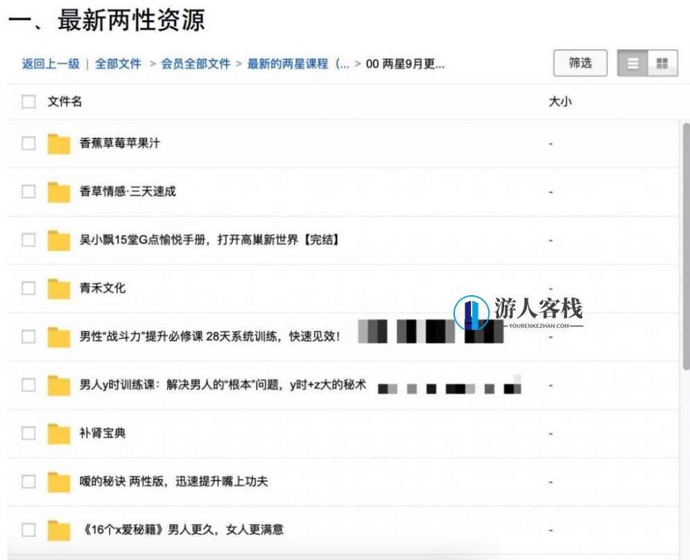Open the 筛选 filter options
The image size is (690, 560).
(x=580, y=63)
